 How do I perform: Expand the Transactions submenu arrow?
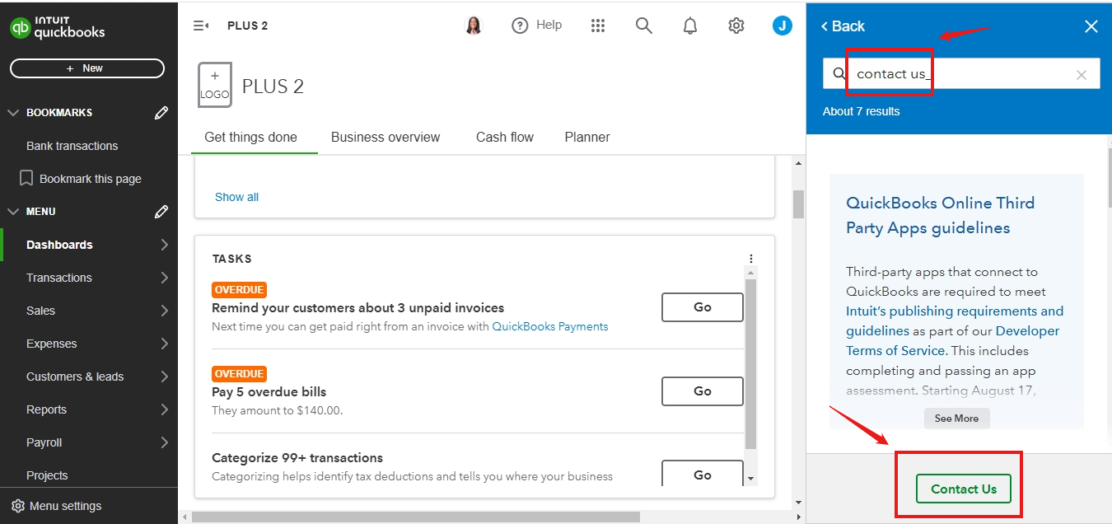pos(165,278)
